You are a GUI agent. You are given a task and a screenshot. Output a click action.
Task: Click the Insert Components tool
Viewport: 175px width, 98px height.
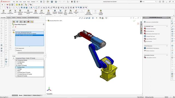[x=10, y=12]
